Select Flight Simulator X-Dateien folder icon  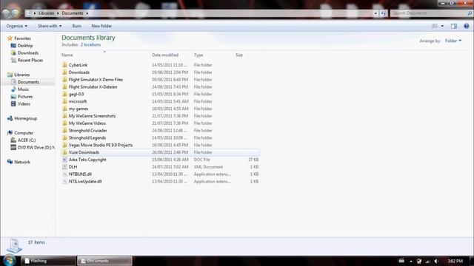coord(64,86)
